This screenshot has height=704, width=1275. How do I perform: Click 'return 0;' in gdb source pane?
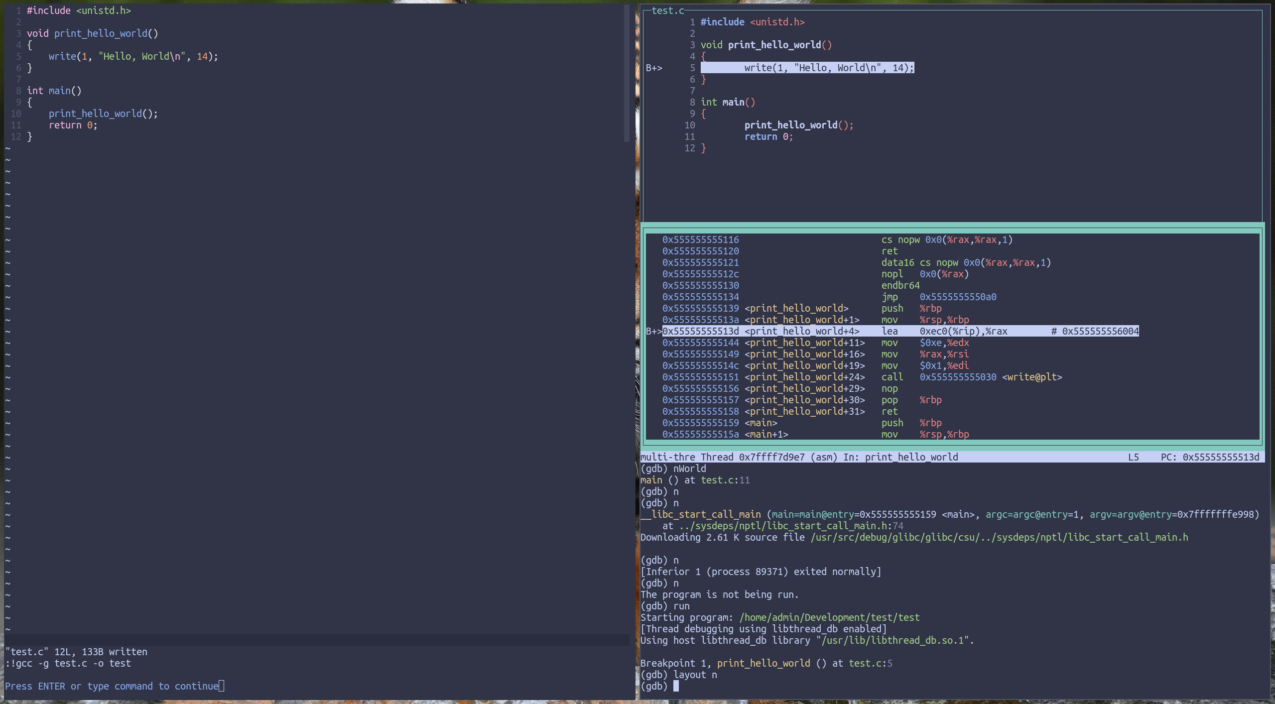(x=769, y=136)
